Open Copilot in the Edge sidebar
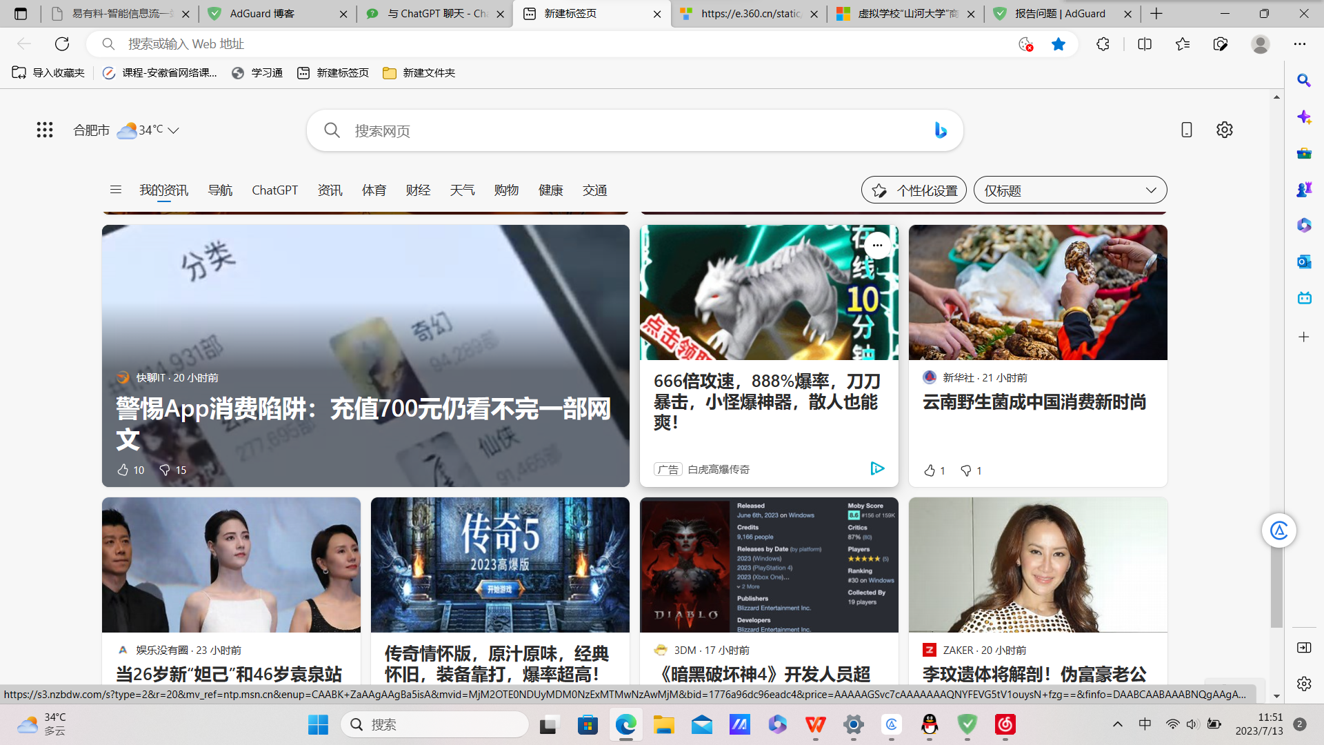 (x=1304, y=117)
